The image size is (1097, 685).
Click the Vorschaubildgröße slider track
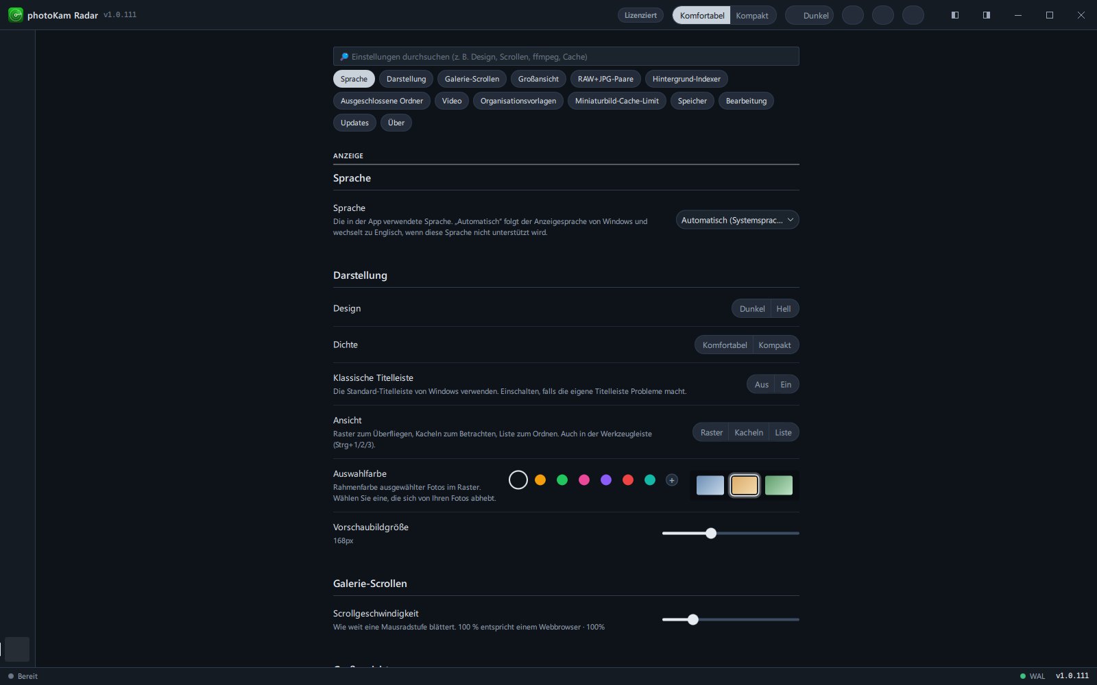coord(730,533)
